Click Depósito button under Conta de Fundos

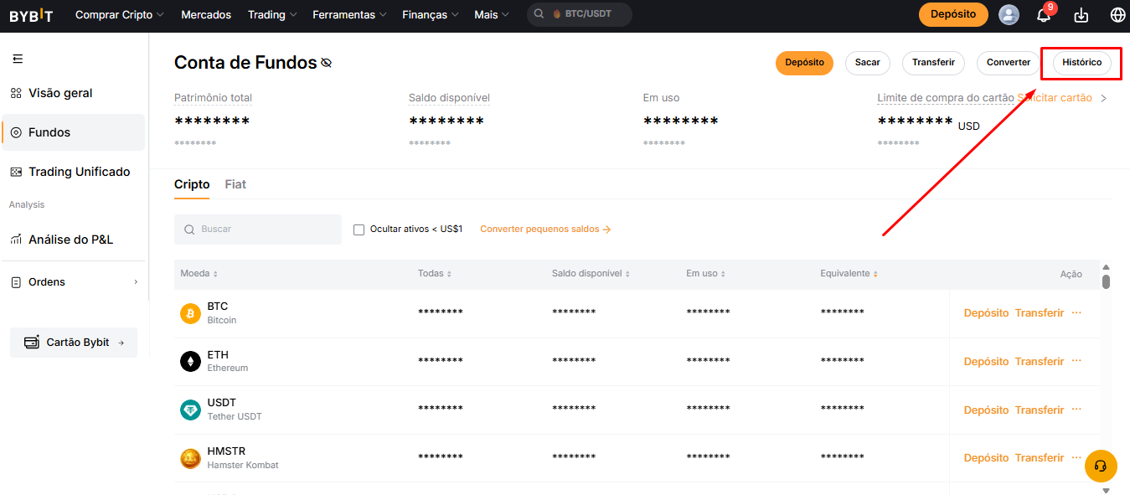pyautogui.click(x=804, y=63)
